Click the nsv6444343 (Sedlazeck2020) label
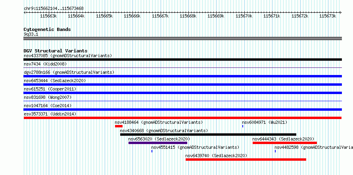353x175 pixels. tap(283, 139)
